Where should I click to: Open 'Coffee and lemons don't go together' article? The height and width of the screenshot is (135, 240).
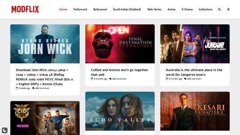[120, 72]
